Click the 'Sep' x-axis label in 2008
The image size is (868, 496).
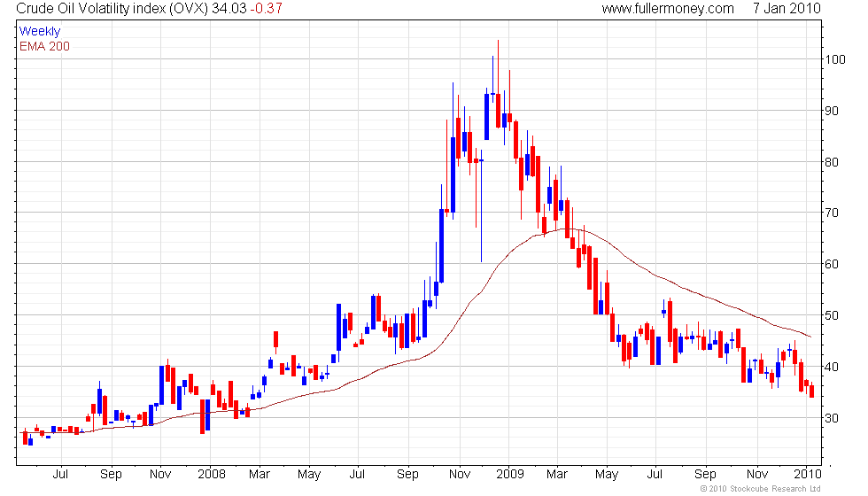click(x=408, y=475)
